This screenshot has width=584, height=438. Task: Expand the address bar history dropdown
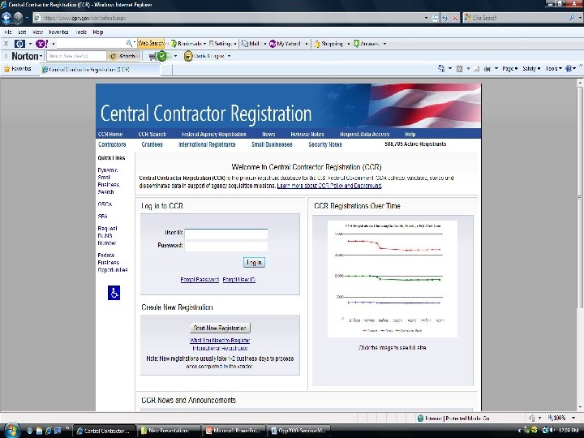[426, 18]
